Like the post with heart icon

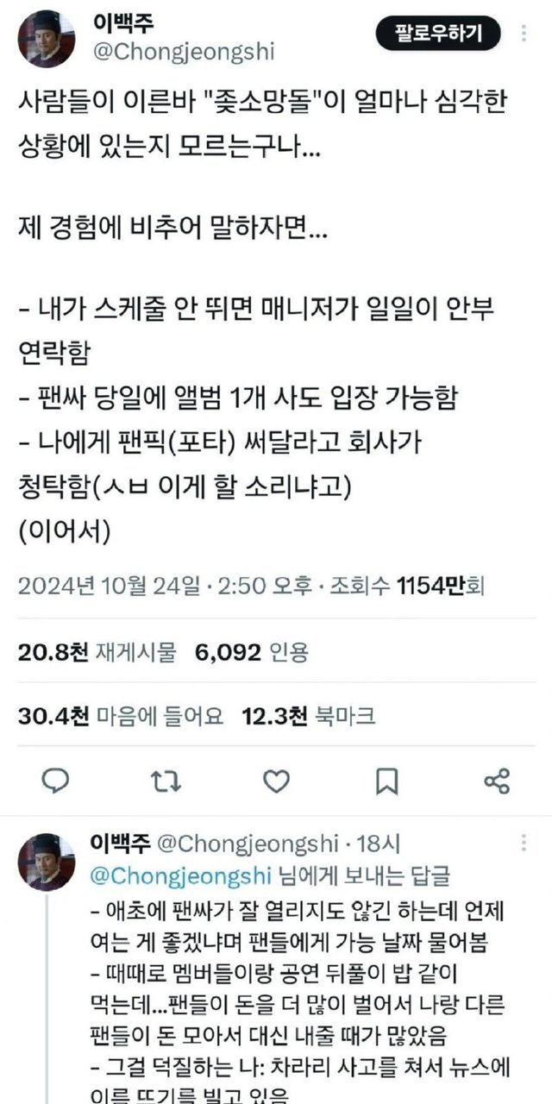point(276,781)
